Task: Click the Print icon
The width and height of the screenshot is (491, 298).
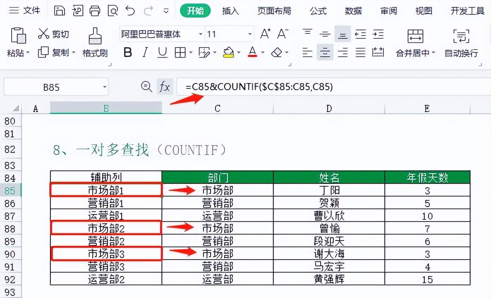Action: 95,11
